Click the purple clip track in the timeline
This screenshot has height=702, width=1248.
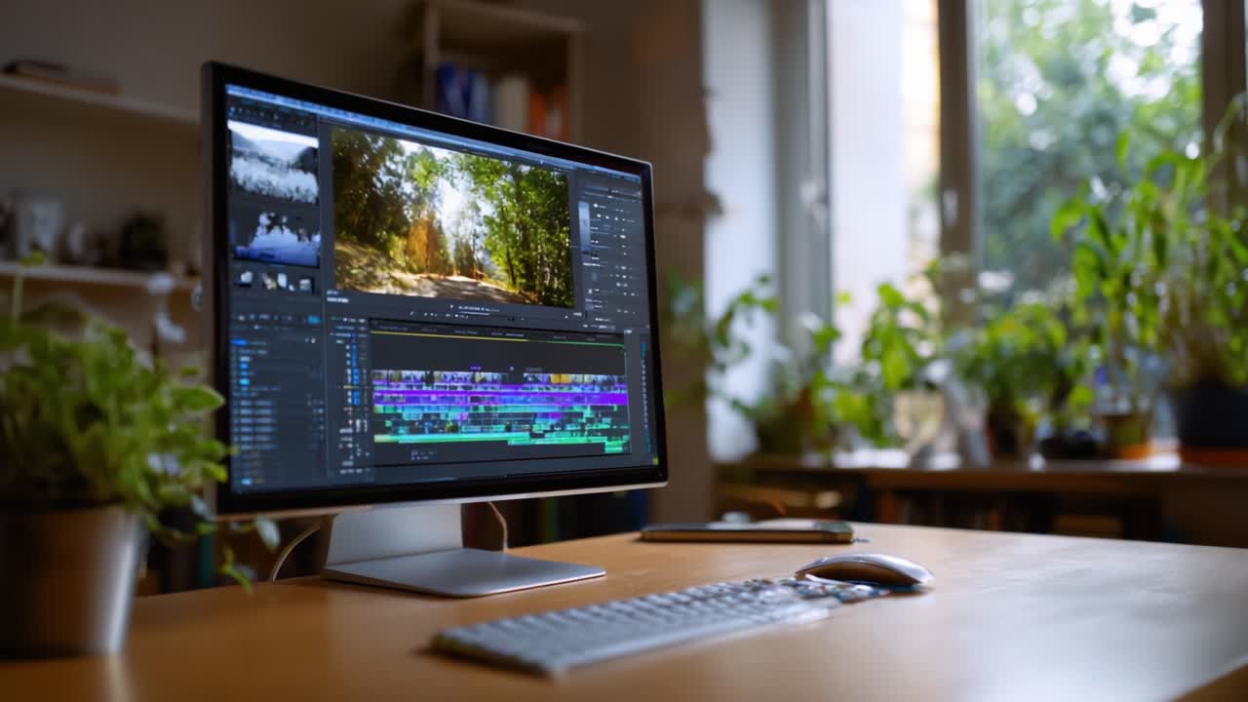pos(499,397)
